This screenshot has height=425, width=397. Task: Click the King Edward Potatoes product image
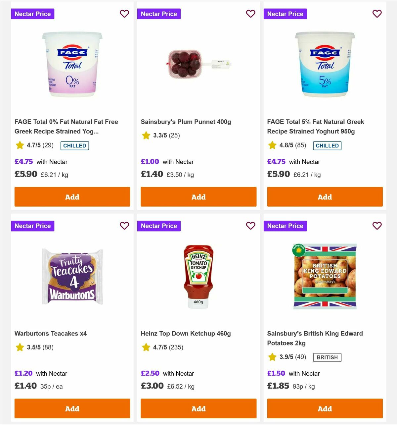coord(325,277)
